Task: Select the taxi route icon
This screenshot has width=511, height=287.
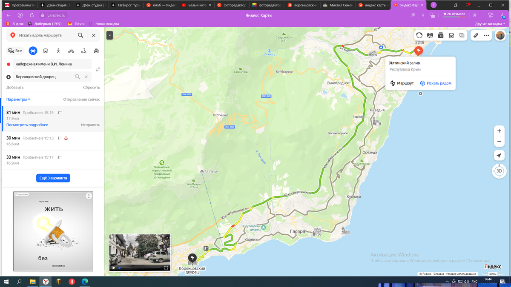Action: [x=96, y=51]
